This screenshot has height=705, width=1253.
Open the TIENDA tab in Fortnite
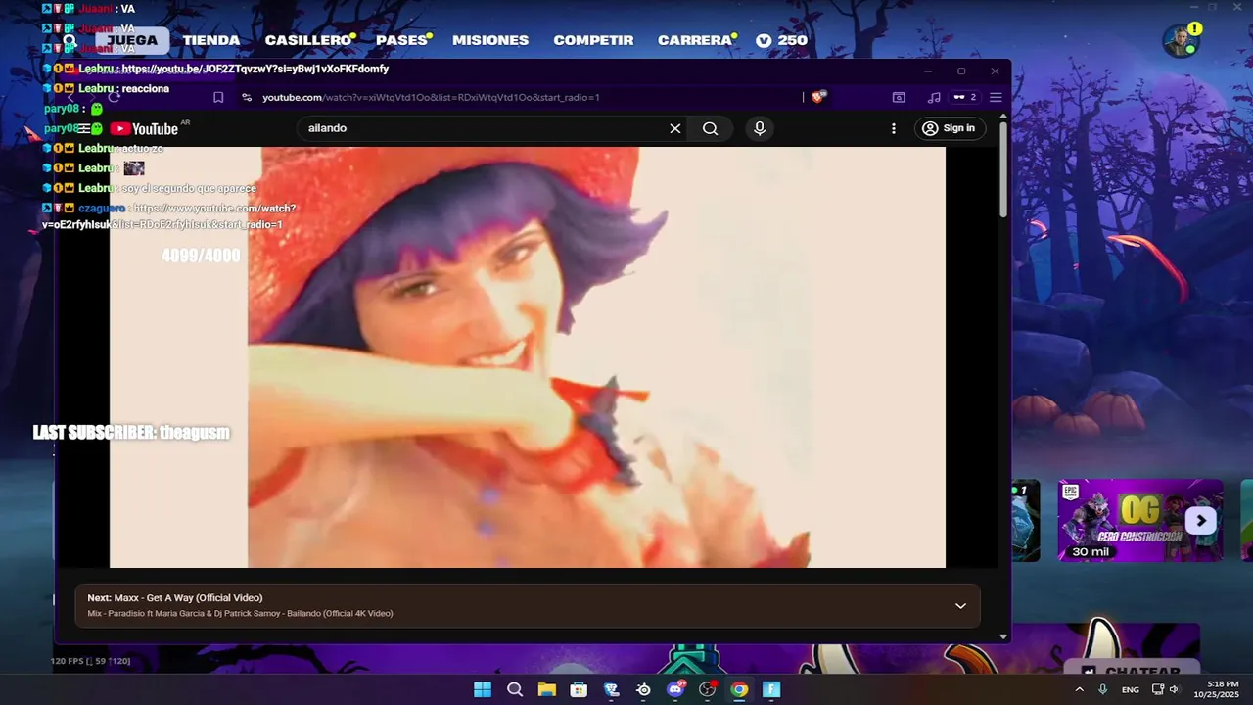coord(210,40)
